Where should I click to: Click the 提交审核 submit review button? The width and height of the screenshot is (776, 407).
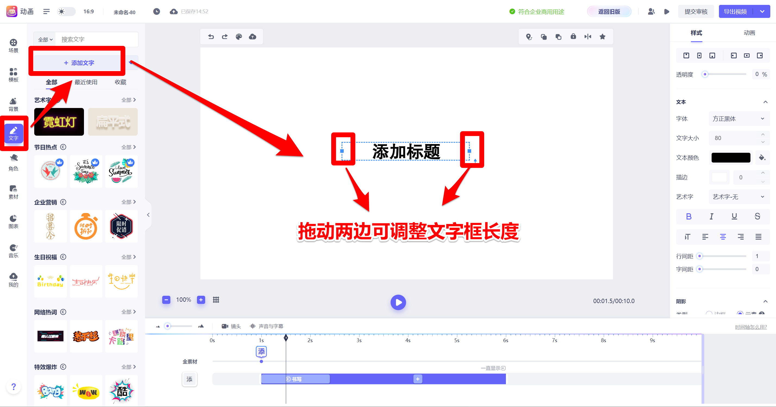click(696, 11)
